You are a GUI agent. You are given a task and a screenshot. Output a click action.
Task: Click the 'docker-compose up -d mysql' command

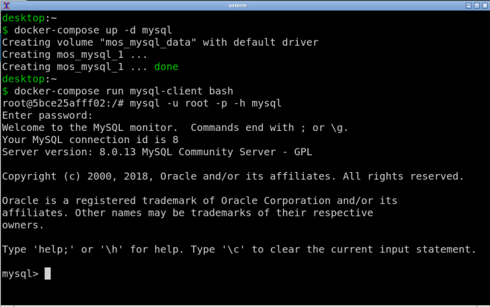(x=93, y=30)
